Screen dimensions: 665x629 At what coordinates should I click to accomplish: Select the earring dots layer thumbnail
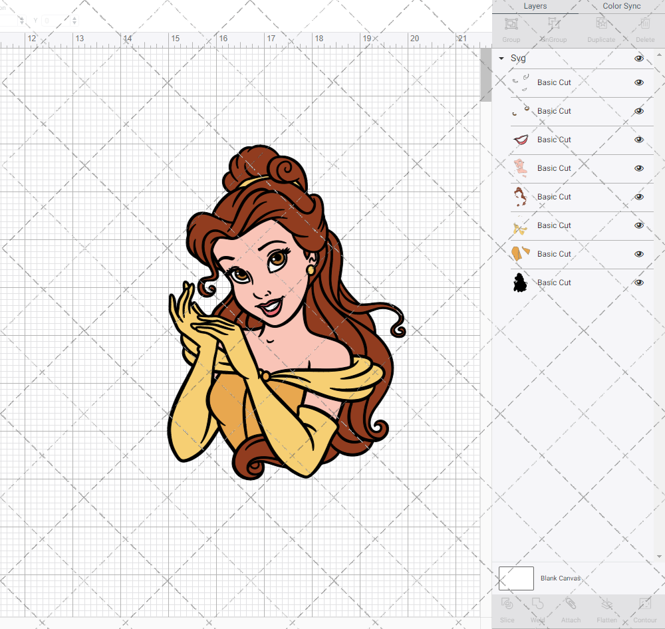pos(521,110)
